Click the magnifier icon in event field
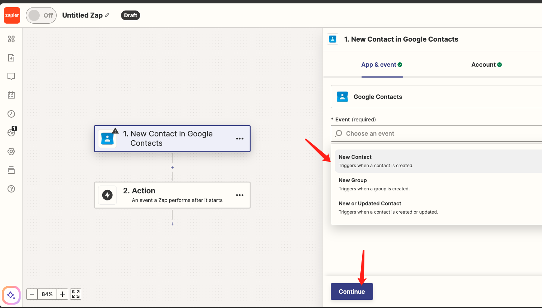The image size is (542, 308). click(x=339, y=133)
